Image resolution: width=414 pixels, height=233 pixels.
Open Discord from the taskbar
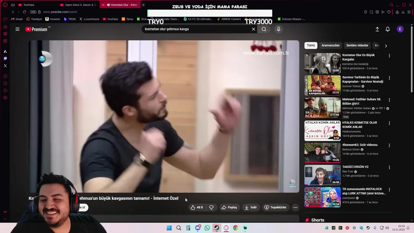(198, 228)
